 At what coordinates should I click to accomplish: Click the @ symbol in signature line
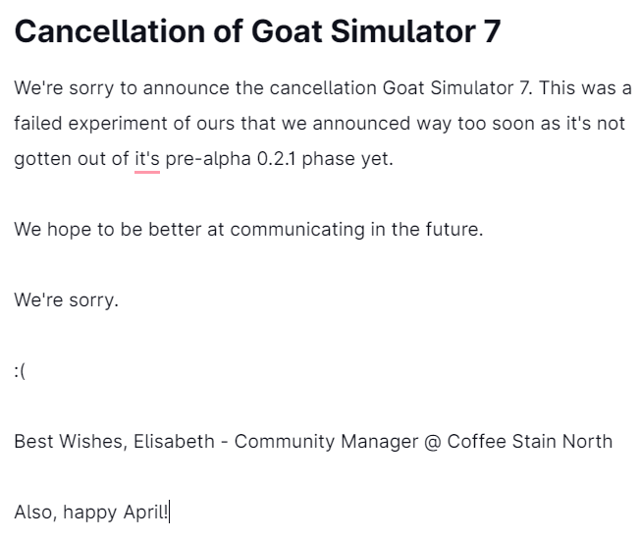click(x=433, y=442)
